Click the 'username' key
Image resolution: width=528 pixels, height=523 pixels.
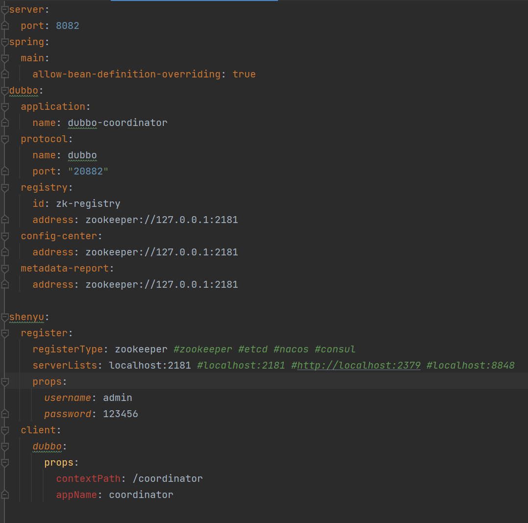68,398
